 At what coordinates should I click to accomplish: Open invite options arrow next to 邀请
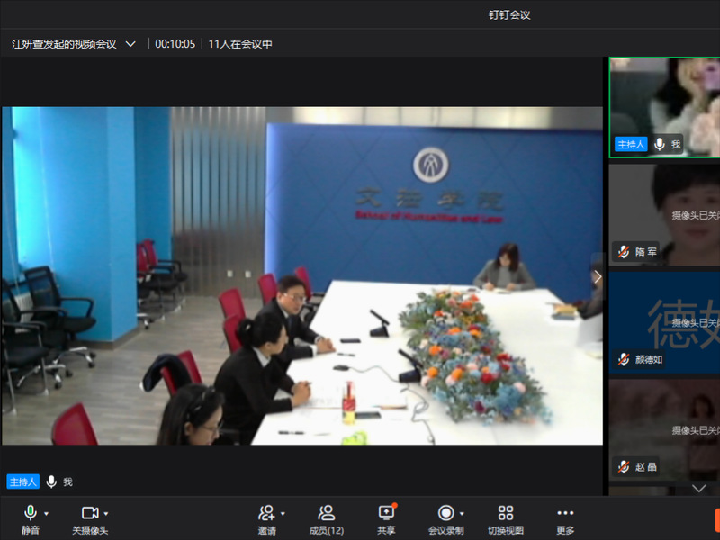(283, 513)
